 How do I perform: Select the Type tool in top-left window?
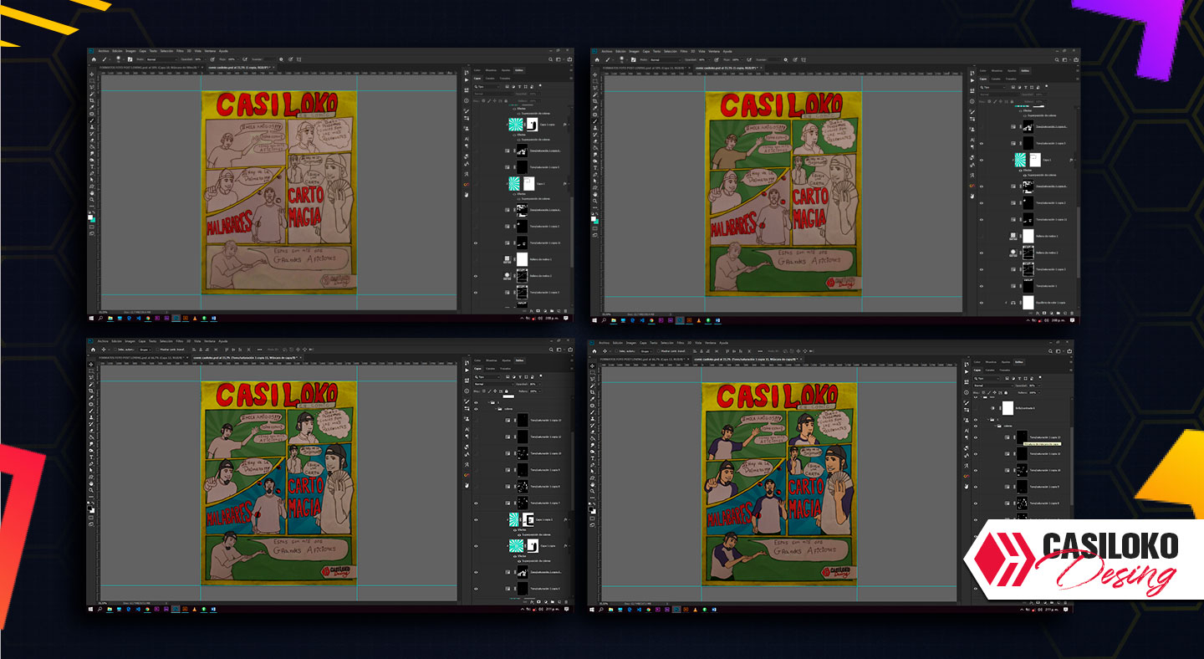click(92, 166)
